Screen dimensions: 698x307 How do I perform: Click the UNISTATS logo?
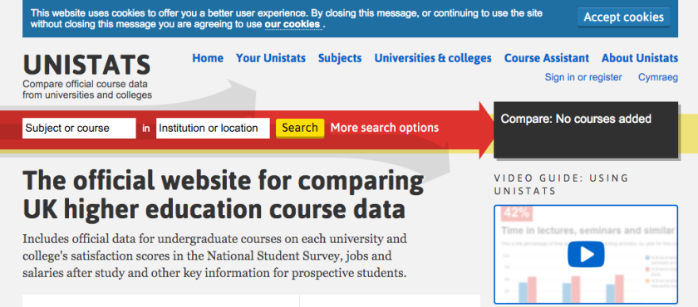(87, 65)
